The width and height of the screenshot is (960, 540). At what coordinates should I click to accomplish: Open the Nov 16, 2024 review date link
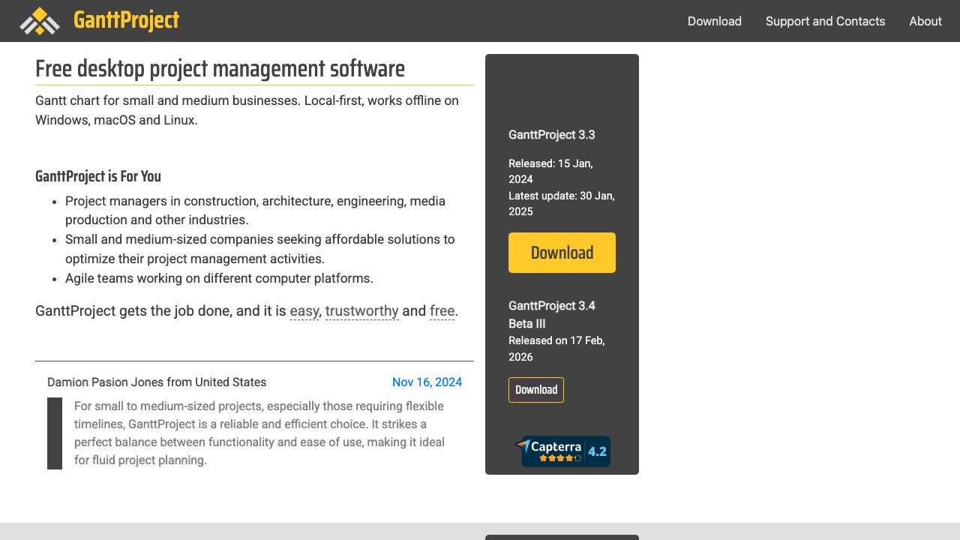tap(427, 382)
